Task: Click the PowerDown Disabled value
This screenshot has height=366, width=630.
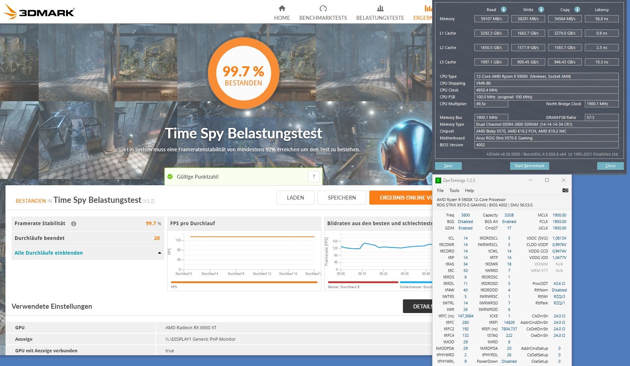Action: pyautogui.click(x=509, y=361)
